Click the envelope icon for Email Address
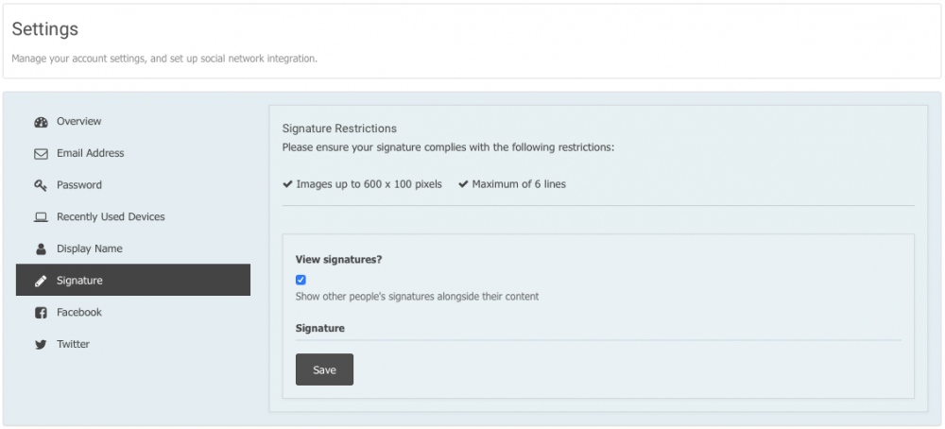The image size is (945, 429). (x=41, y=154)
